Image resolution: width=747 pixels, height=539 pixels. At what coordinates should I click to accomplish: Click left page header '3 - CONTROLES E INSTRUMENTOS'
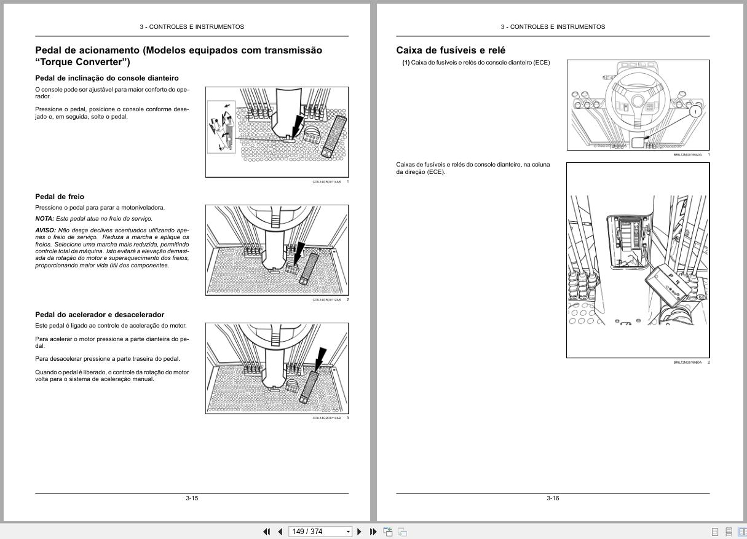coord(192,27)
